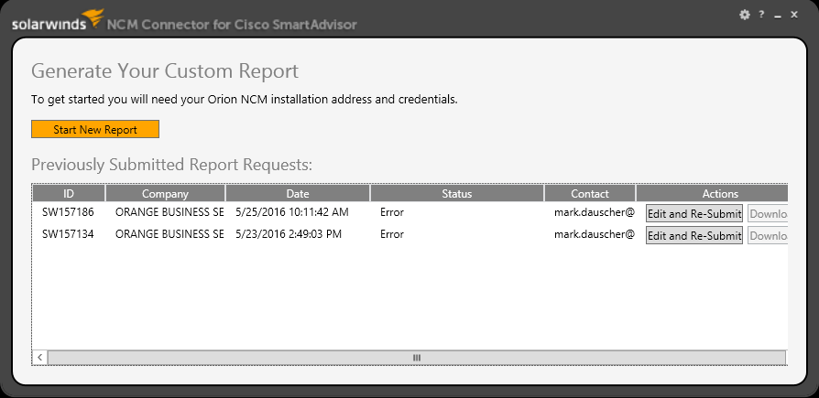Screen dimensions: 819x398
Task: Click the Actions column header
Action: [712, 194]
